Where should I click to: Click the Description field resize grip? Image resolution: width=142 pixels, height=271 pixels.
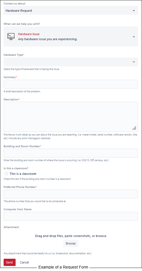pos(134,128)
